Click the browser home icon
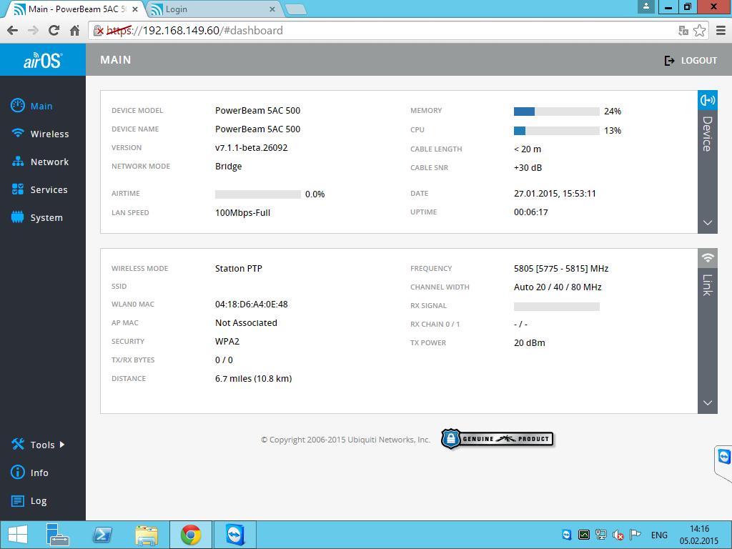Image resolution: width=732 pixels, height=549 pixels. click(74, 31)
